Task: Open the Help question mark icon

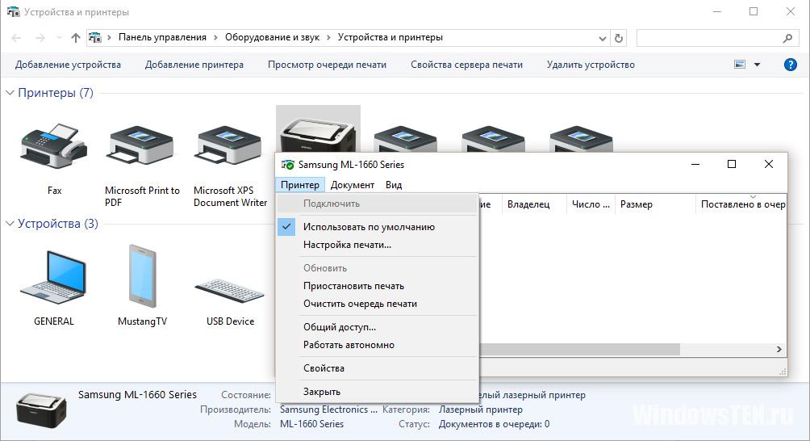Action: pyautogui.click(x=790, y=65)
